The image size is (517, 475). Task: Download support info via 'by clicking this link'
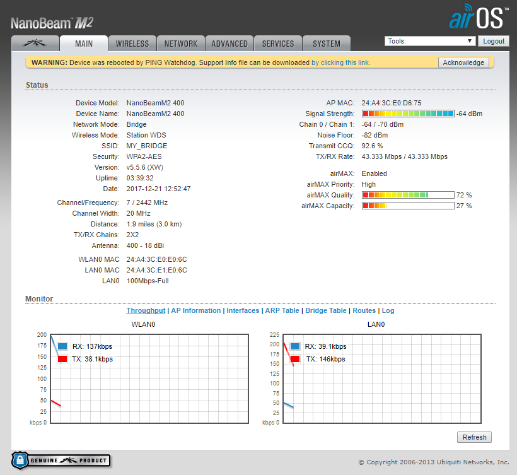(340, 62)
